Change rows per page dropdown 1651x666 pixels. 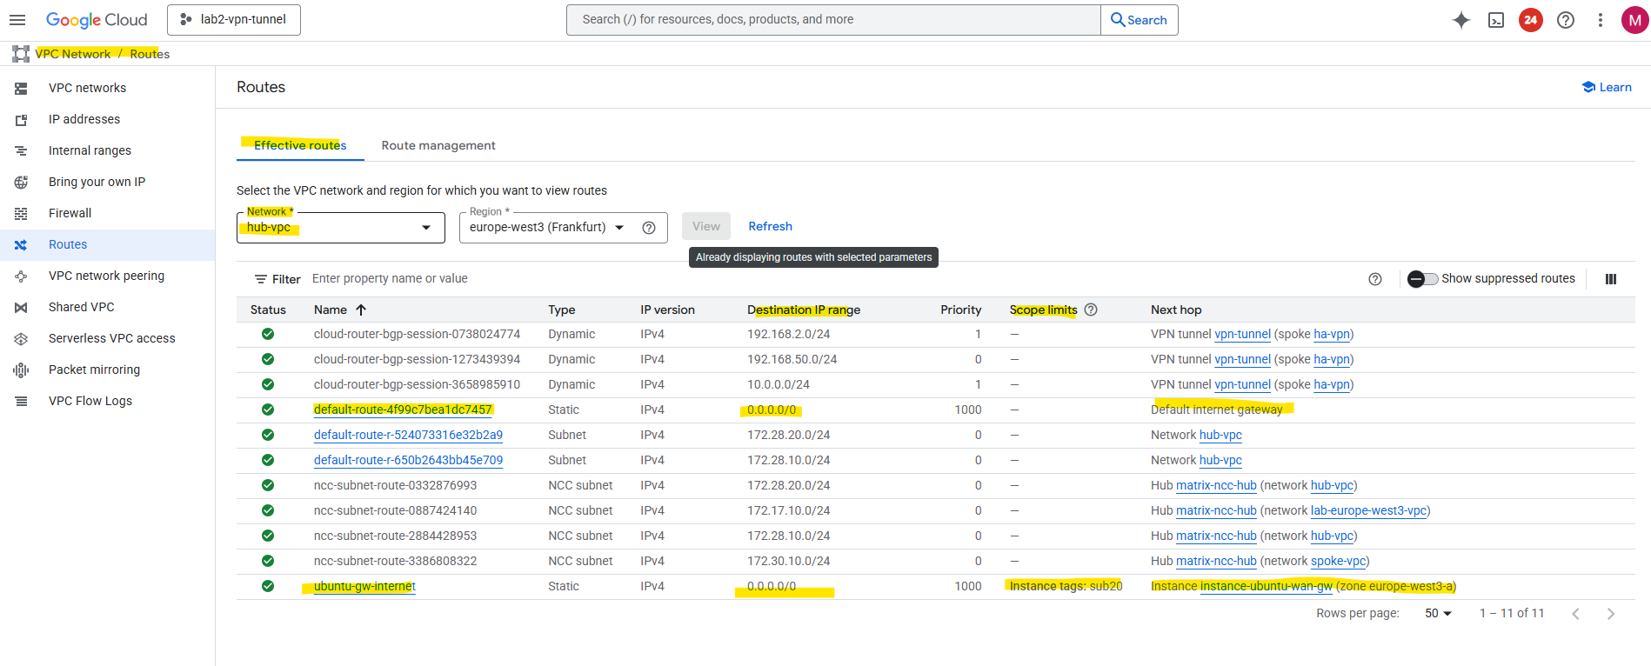tap(1439, 614)
